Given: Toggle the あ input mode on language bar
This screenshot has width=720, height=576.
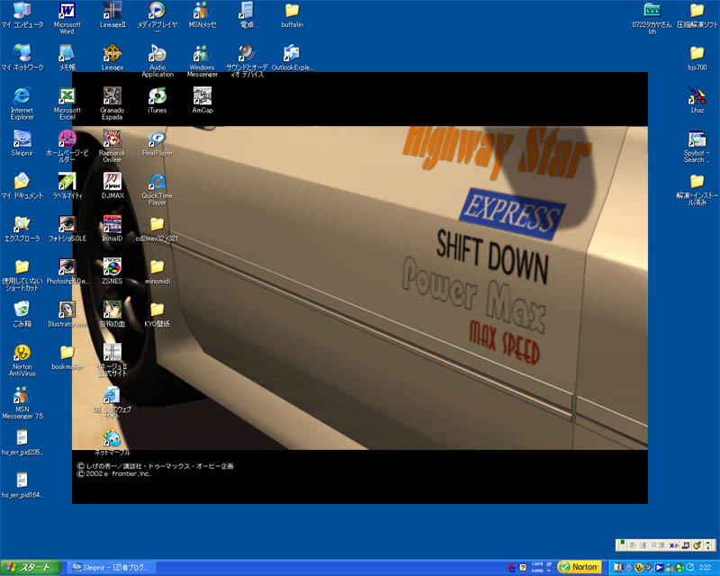Looking at the screenshot, I should pyautogui.click(x=632, y=545).
